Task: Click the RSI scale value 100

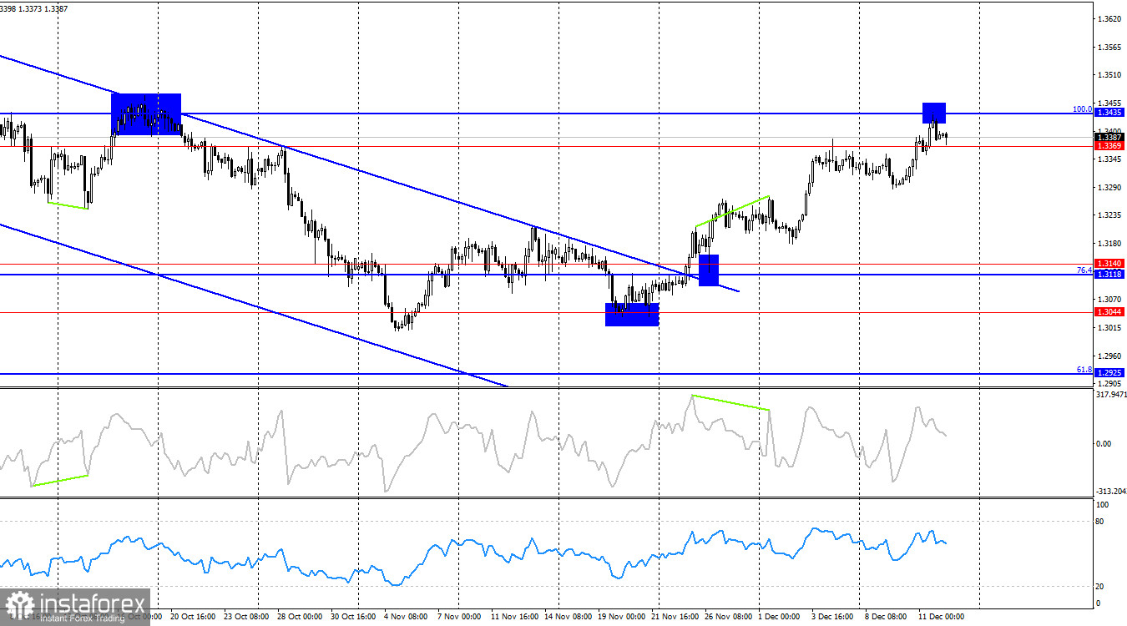Action: (x=1103, y=505)
